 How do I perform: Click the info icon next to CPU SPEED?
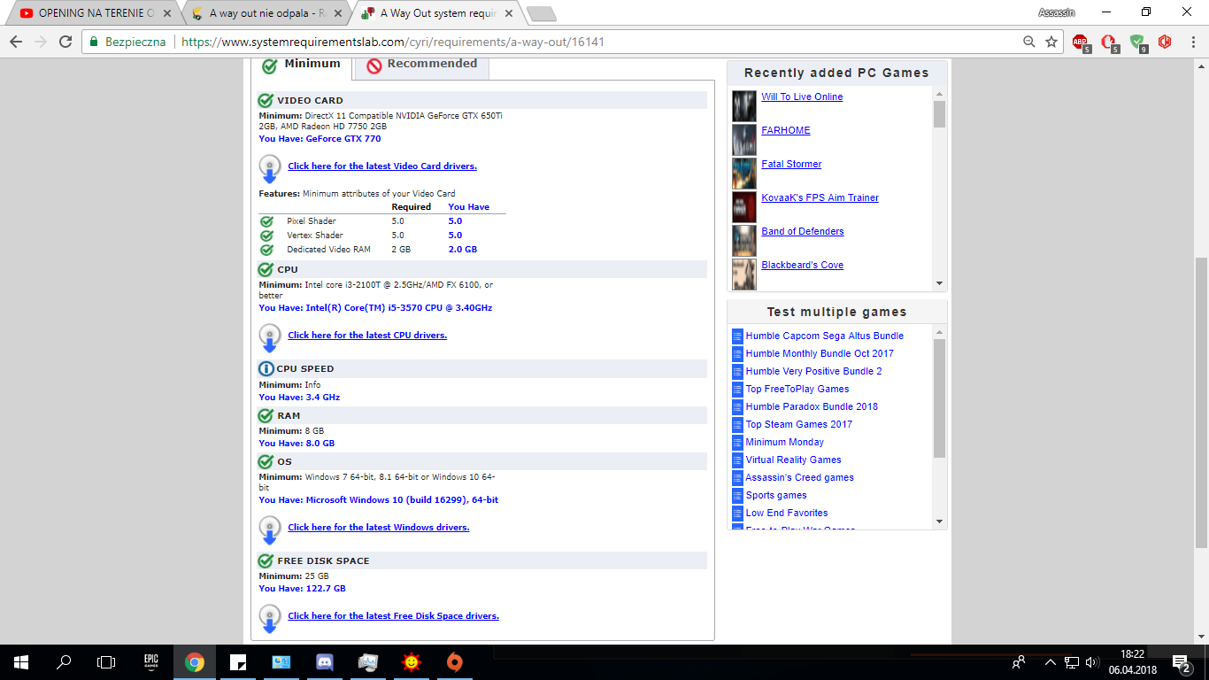coord(266,369)
